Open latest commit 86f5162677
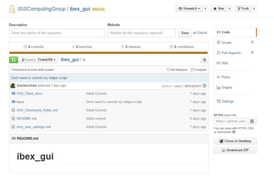 (193, 86)
